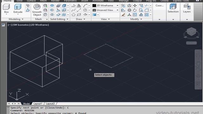This screenshot has height=114, width=203.
Task: Open the Box tool dropdown arrow
Action: coord(6,14)
